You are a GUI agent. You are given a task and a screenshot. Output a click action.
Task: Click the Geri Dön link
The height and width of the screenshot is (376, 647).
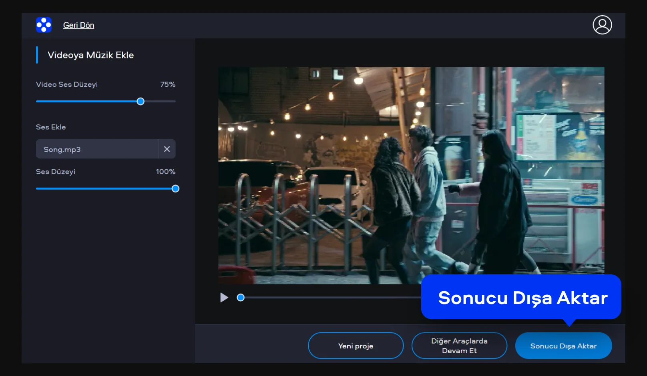point(78,25)
